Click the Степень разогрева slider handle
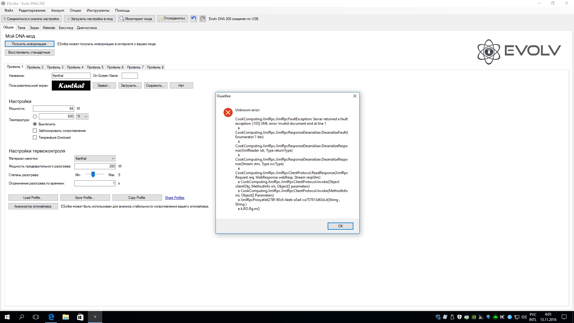Viewport: 574px width, 323px height. 93,174
